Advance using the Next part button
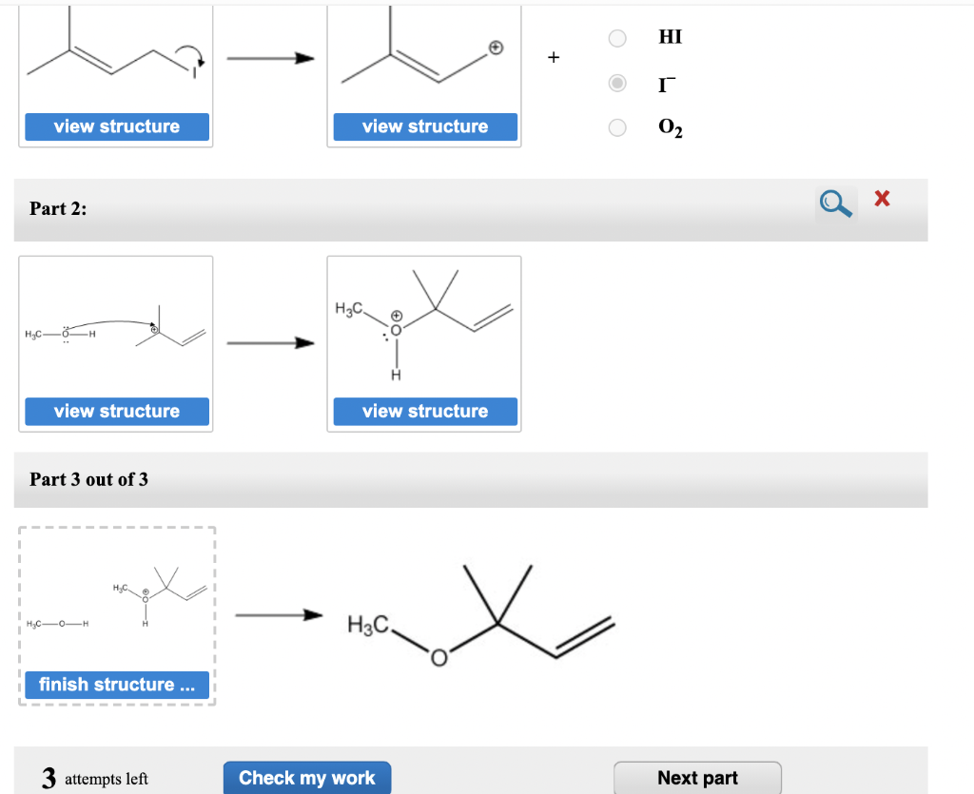This screenshot has width=974, height=794. [x=697, y=777]
